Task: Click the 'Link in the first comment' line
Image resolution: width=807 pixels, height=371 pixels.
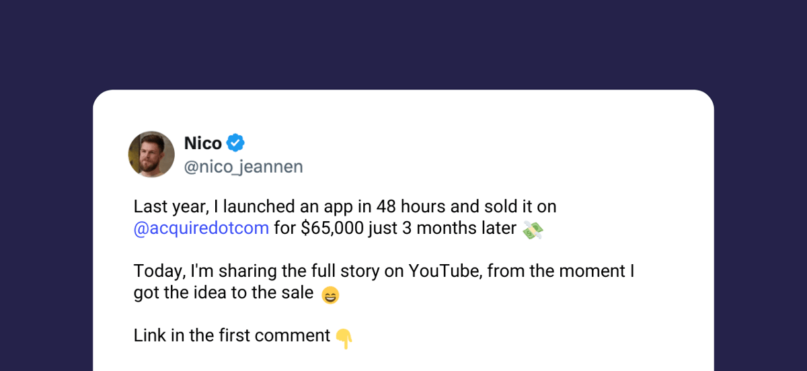Action: (232, 335)
